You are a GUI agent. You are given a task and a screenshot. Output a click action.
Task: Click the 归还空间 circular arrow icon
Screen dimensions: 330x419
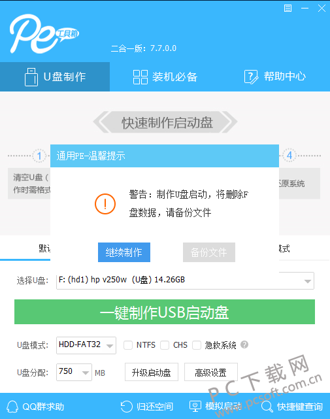click(x=126, y=407)
